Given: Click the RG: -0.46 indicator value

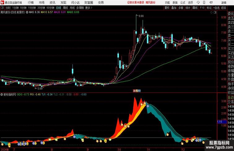Looking at the screenshot, I should [35, 95].
